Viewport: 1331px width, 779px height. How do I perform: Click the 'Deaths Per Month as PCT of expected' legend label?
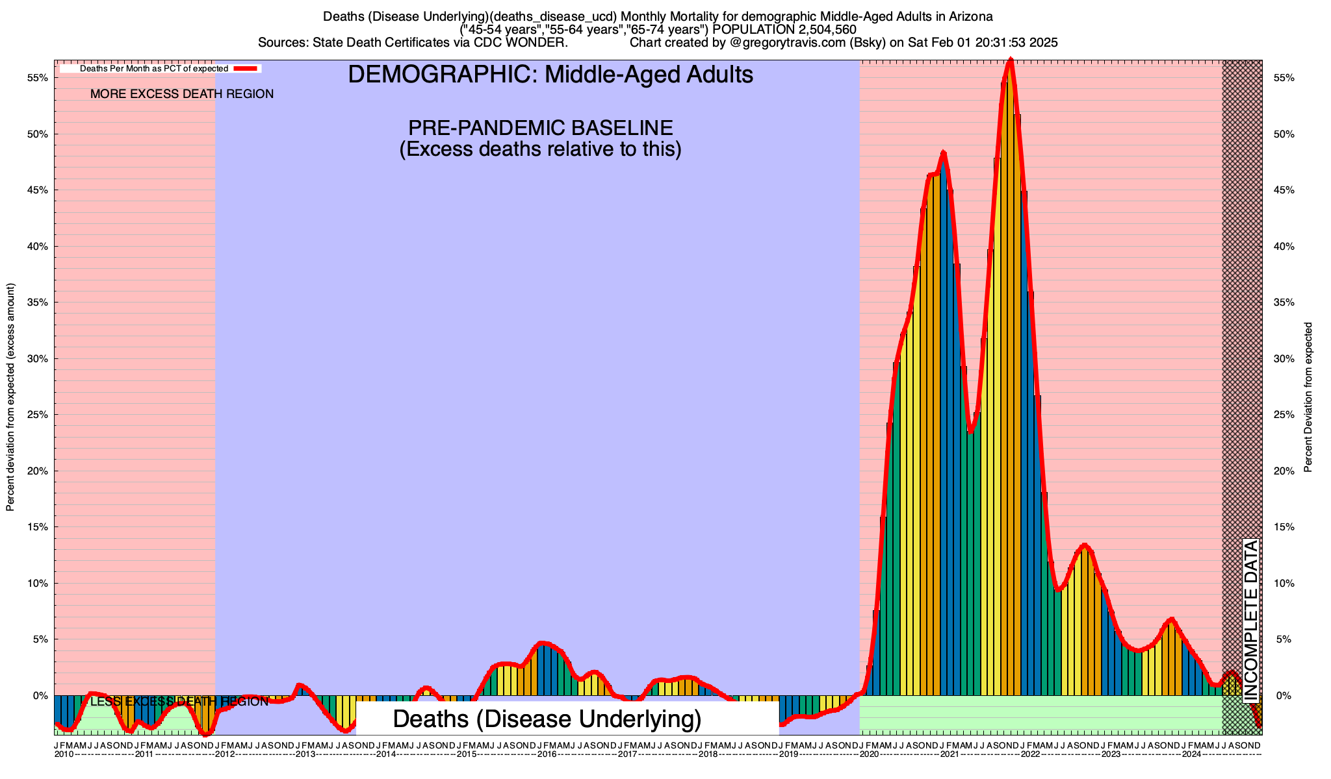[x=153, y=68]
